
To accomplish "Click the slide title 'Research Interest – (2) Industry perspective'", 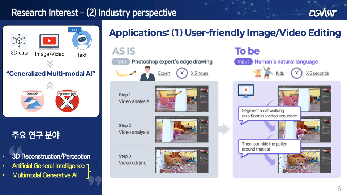I will [94, 13].
